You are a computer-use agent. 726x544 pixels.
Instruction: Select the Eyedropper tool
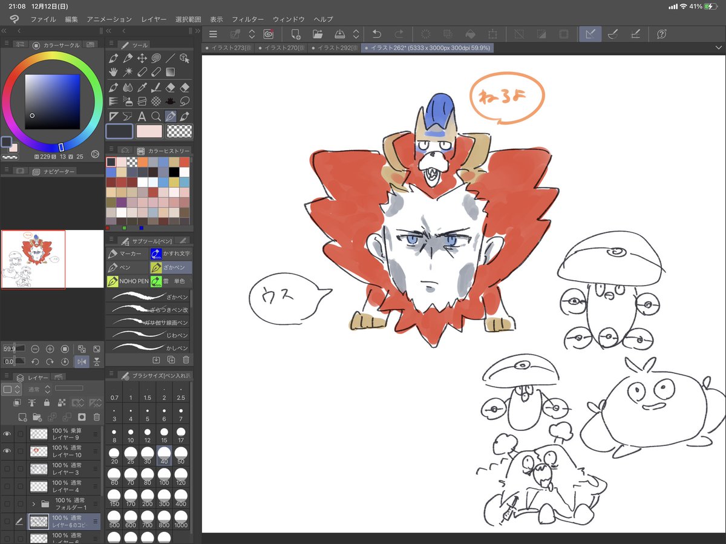click(142, 87)
